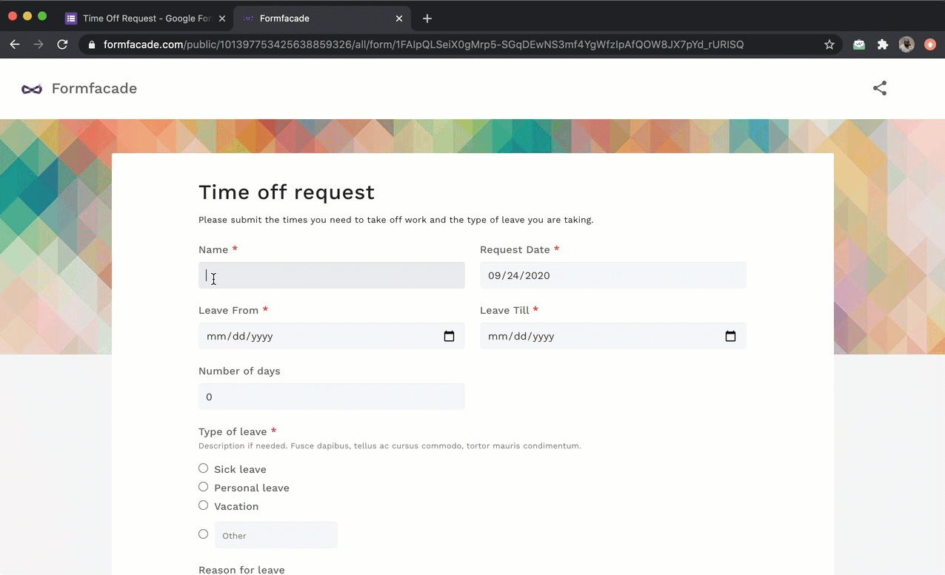
Task: Click the Formfacade wordmark link
Action: [94, 89]
